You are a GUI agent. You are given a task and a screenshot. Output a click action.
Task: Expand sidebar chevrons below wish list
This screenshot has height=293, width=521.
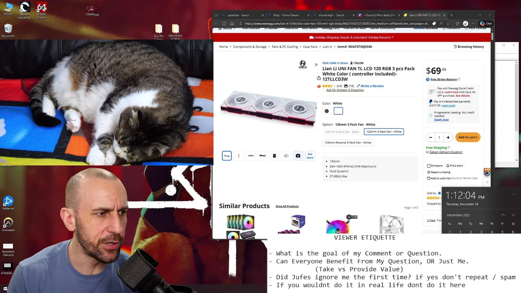487,182
